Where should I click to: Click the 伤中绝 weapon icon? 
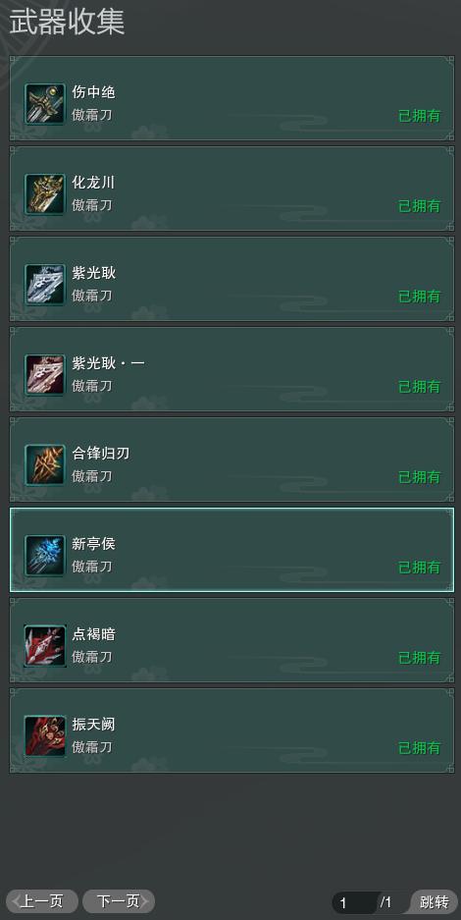[45, 104]
